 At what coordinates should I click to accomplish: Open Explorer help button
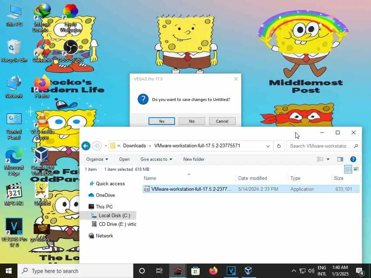(353, 159)
